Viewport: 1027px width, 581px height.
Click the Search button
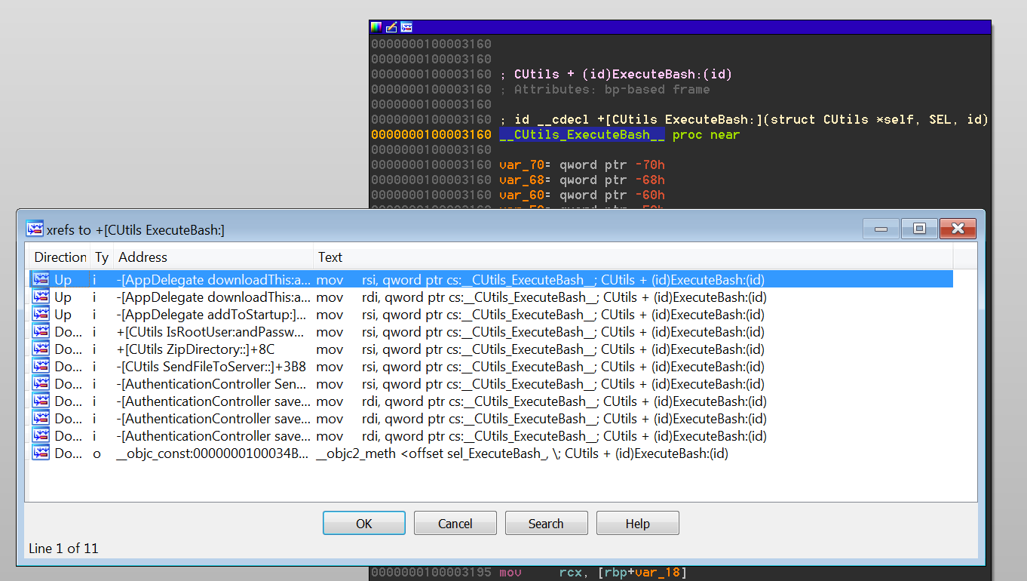546,524
